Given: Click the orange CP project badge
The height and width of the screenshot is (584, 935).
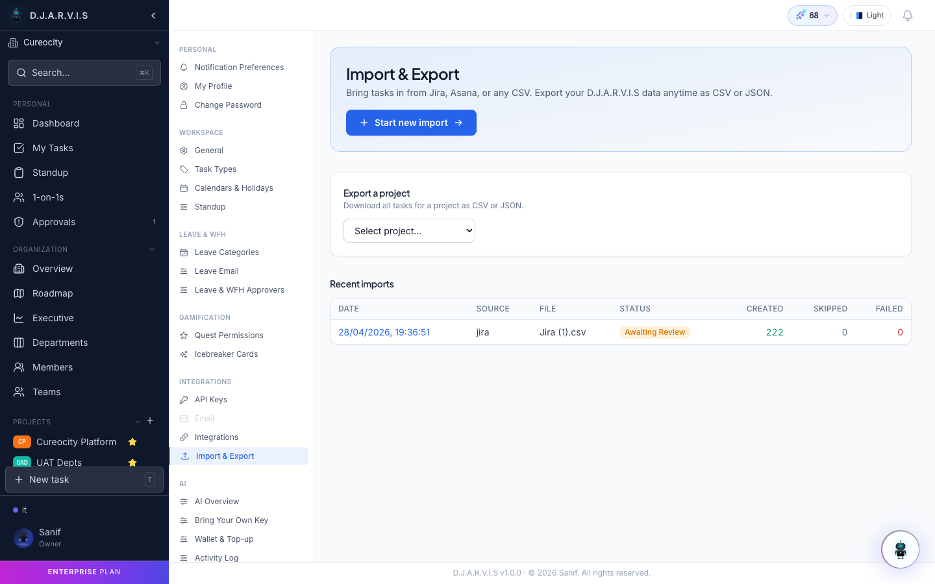Looking at the screenshot, I should tap(22, 442).
